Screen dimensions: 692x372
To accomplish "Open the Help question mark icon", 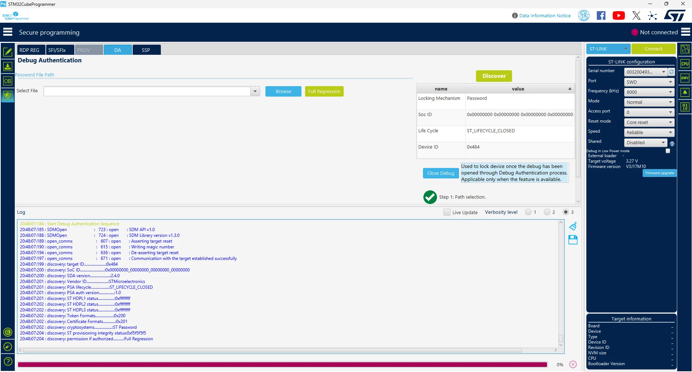I will (x=8, y=361).
